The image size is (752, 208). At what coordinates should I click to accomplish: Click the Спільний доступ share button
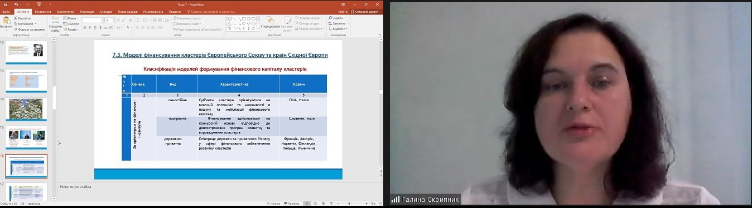click(x=365, y=11)
